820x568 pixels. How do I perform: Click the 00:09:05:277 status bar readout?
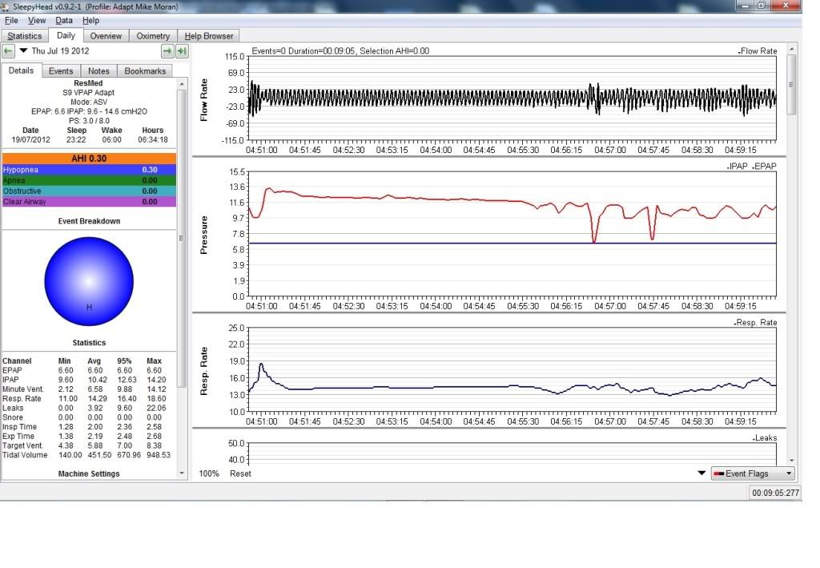tap(775, 493)
